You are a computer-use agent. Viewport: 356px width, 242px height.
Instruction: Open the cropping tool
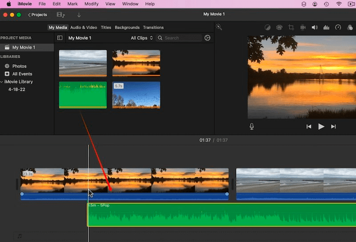pyautogui.click(x=291, y=28)
